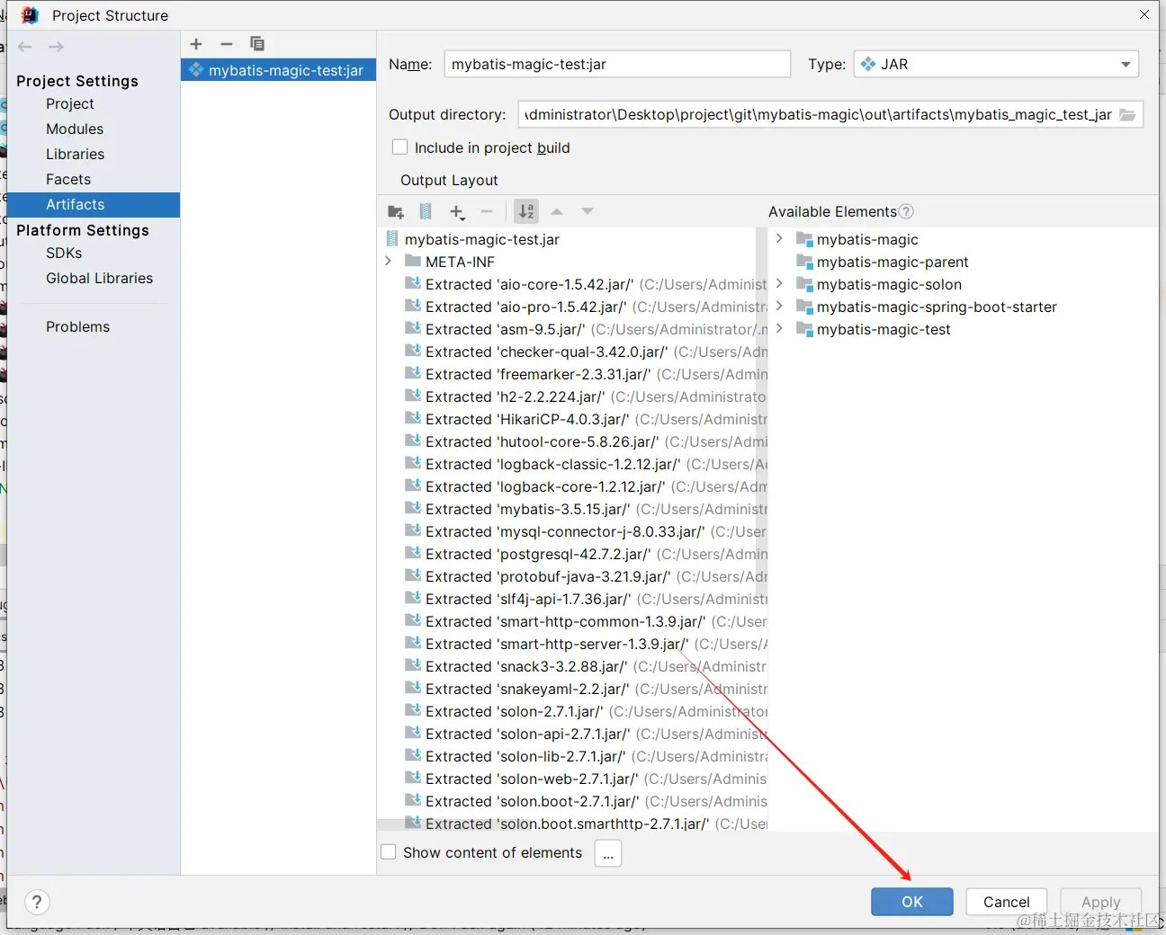Open ellipsis options next to Show content

608,853
